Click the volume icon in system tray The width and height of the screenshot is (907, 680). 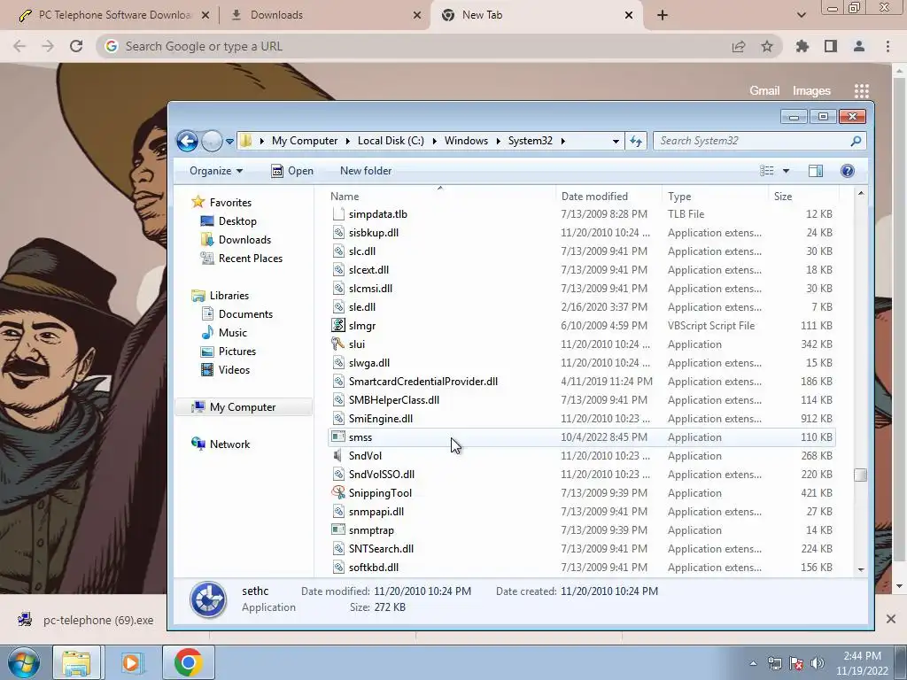[818, 663]
